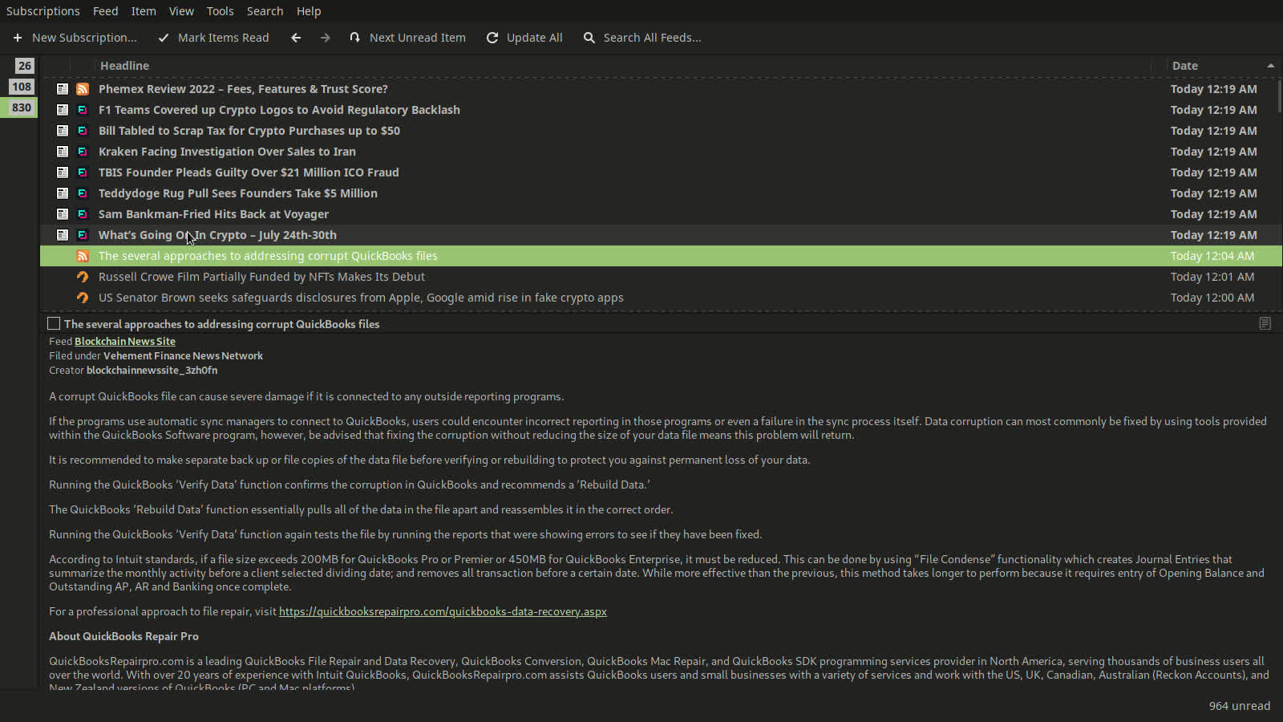Viewport: 1283px width, 722px height.
Task: Click the Mark Items Read checkmark icon
Action: click(164, 38)
